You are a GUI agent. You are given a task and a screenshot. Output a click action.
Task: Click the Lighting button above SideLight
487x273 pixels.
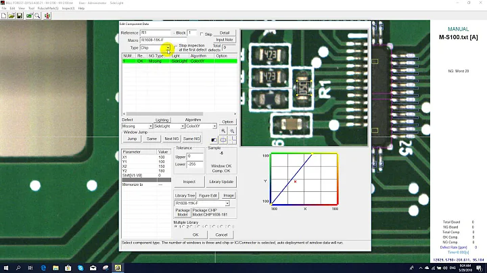[x=162, y=120]
